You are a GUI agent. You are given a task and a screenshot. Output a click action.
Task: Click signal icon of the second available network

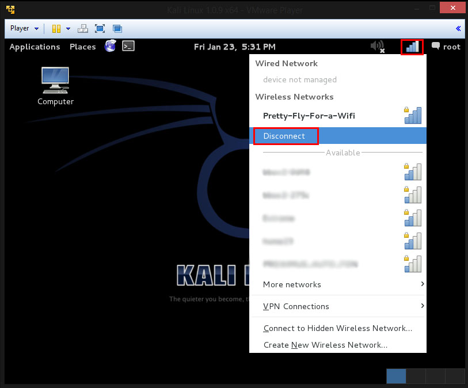[413, 195]
